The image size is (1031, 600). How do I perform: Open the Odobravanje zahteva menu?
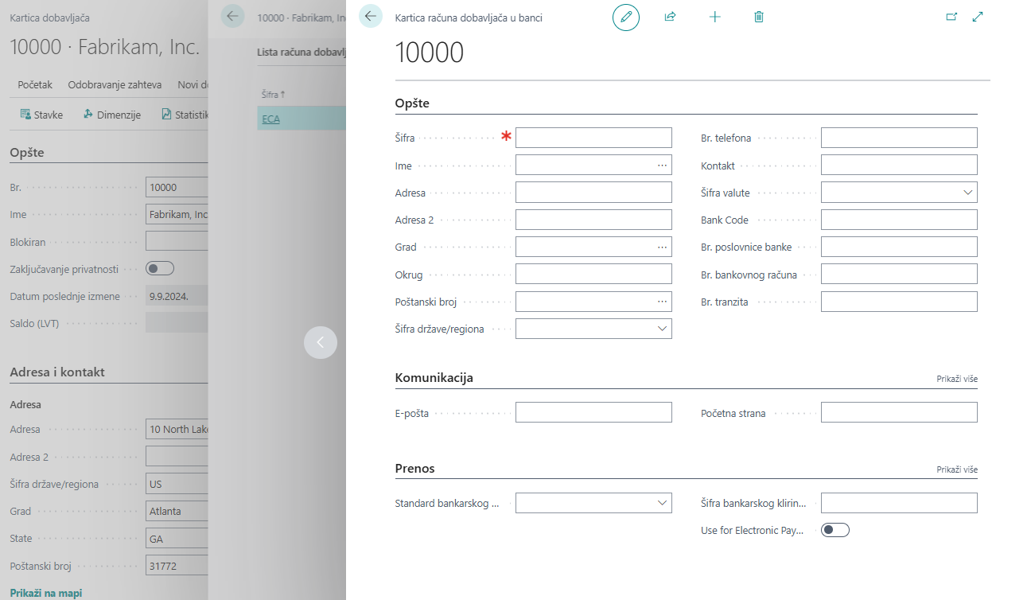coord(115,85)
